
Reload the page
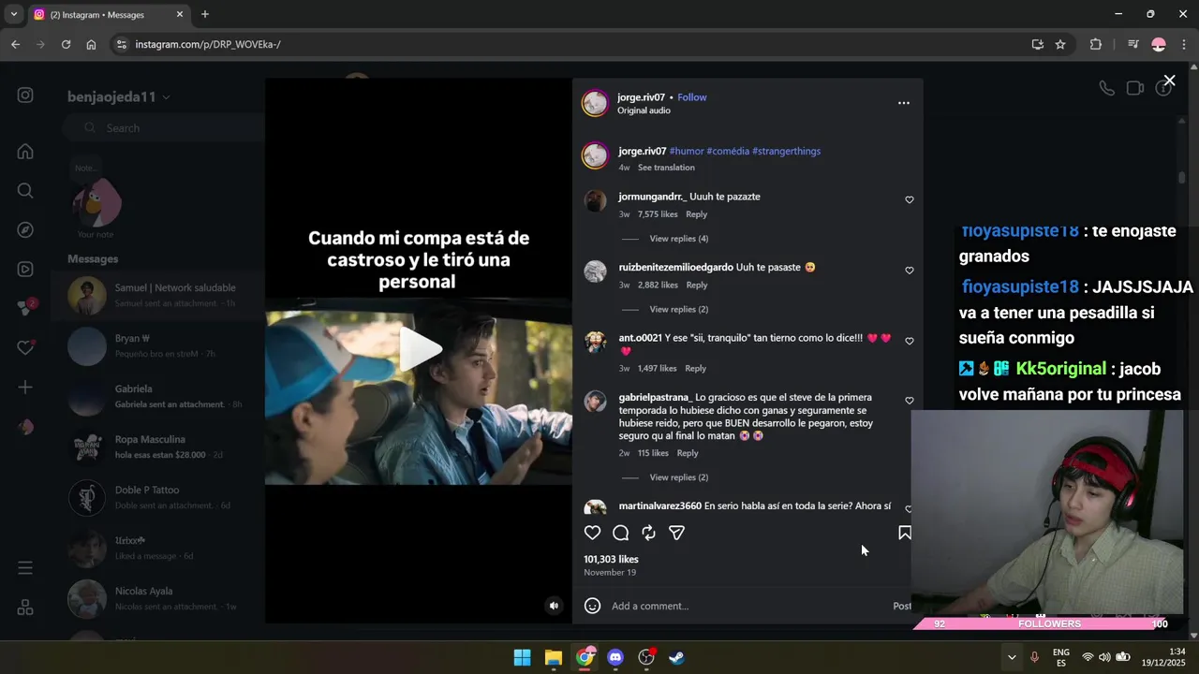coord(66,44)
